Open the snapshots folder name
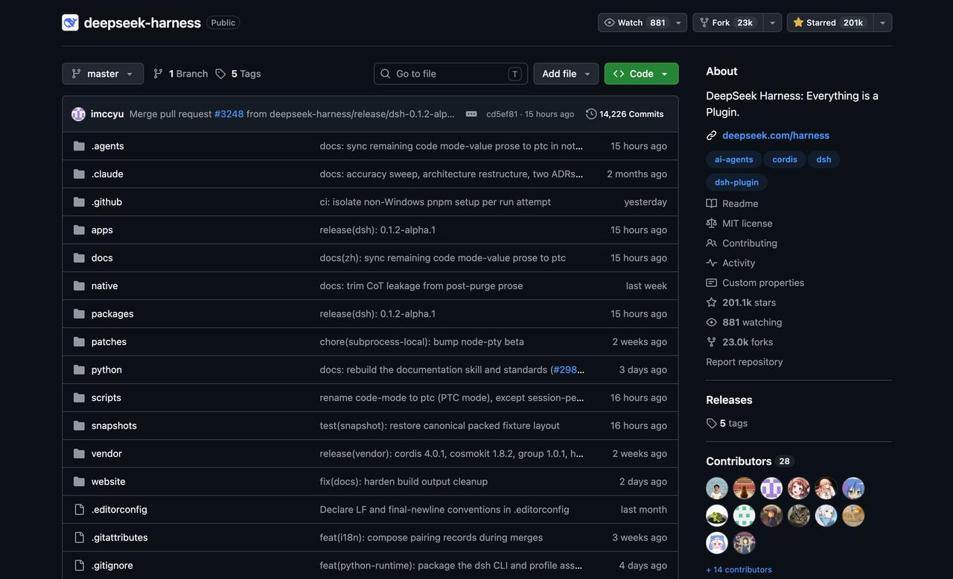 tap(114, 425)
